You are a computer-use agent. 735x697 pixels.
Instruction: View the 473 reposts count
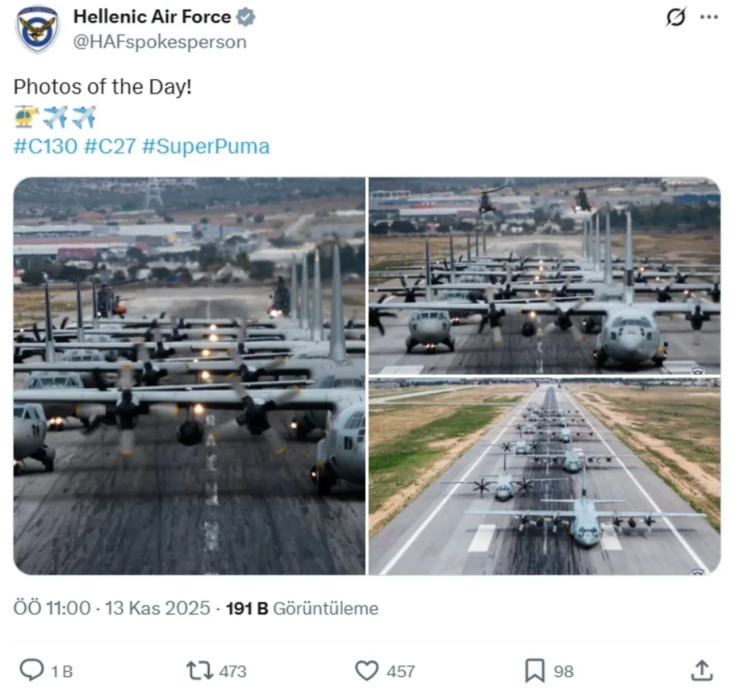click(231, 669)
